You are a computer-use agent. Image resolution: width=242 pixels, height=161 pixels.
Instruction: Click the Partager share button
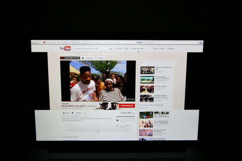79,113
